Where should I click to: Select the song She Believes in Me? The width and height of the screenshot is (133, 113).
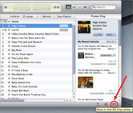[36, 74]
